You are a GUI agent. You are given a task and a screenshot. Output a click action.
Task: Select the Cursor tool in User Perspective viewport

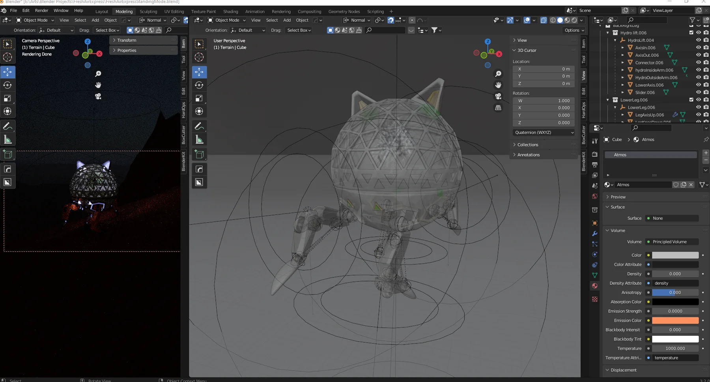coord(199,57)
